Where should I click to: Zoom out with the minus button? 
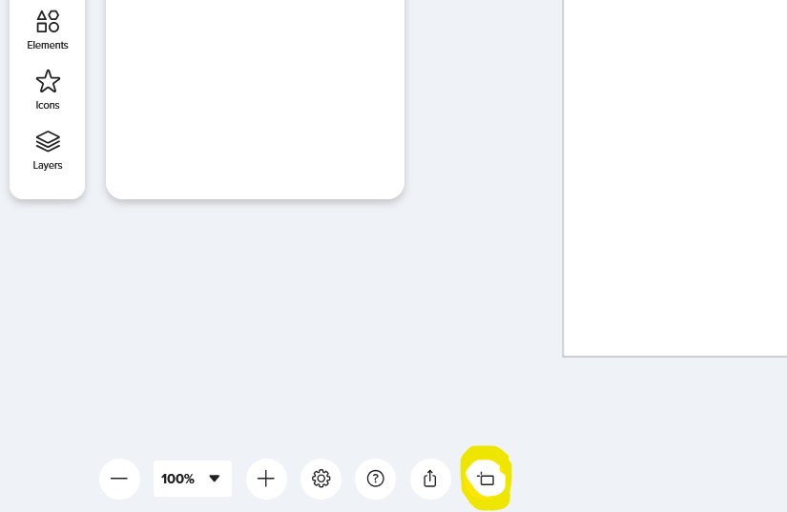pyautogui.click(x=119, y=479)
